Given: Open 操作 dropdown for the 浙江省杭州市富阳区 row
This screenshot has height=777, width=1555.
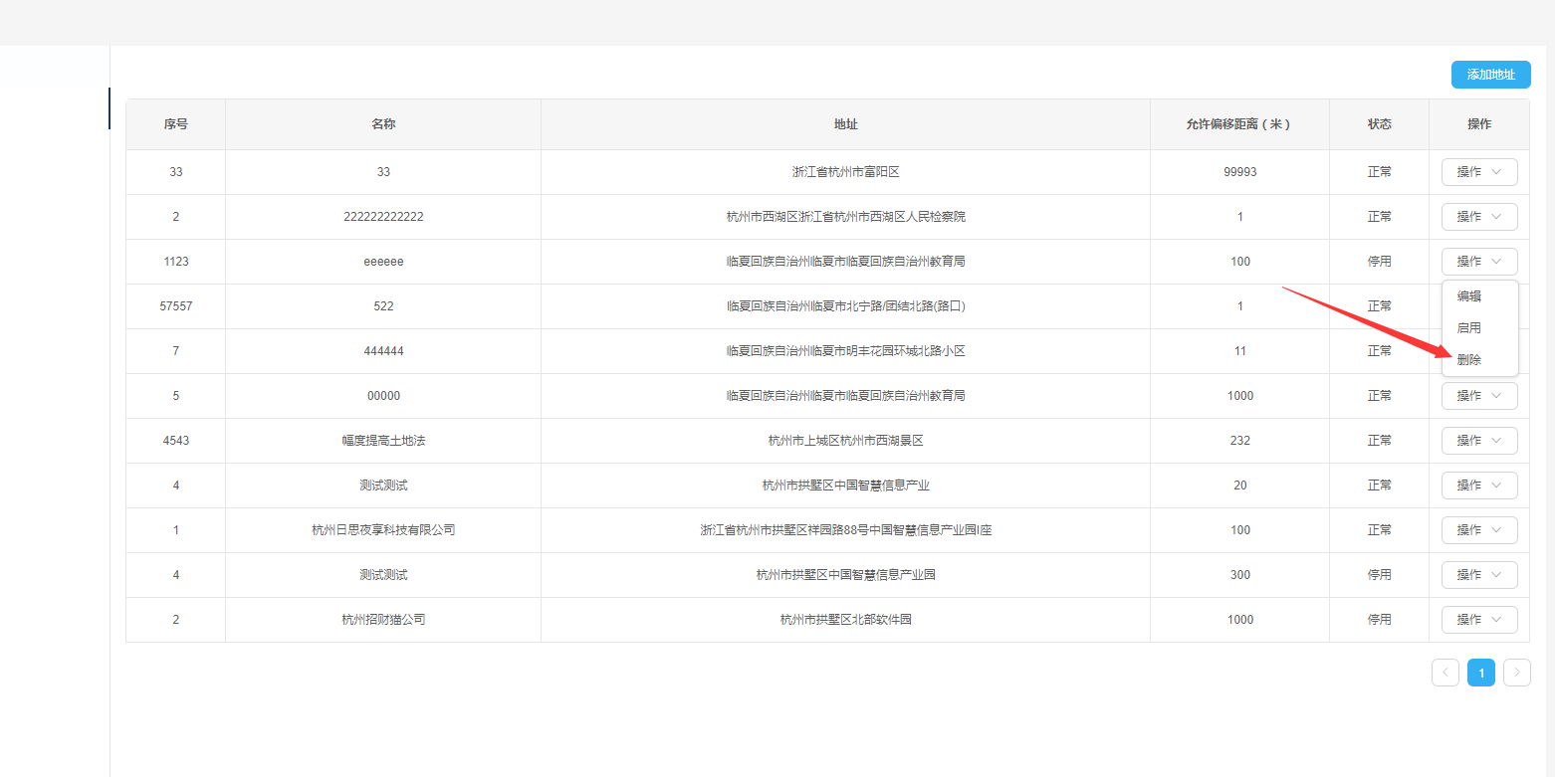Looking at the screenshot, I should [x=1478, y=172].
